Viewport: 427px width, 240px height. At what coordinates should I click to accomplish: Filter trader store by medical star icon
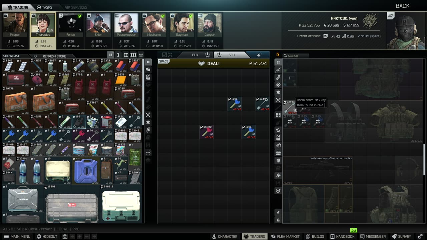coord(148,122)
